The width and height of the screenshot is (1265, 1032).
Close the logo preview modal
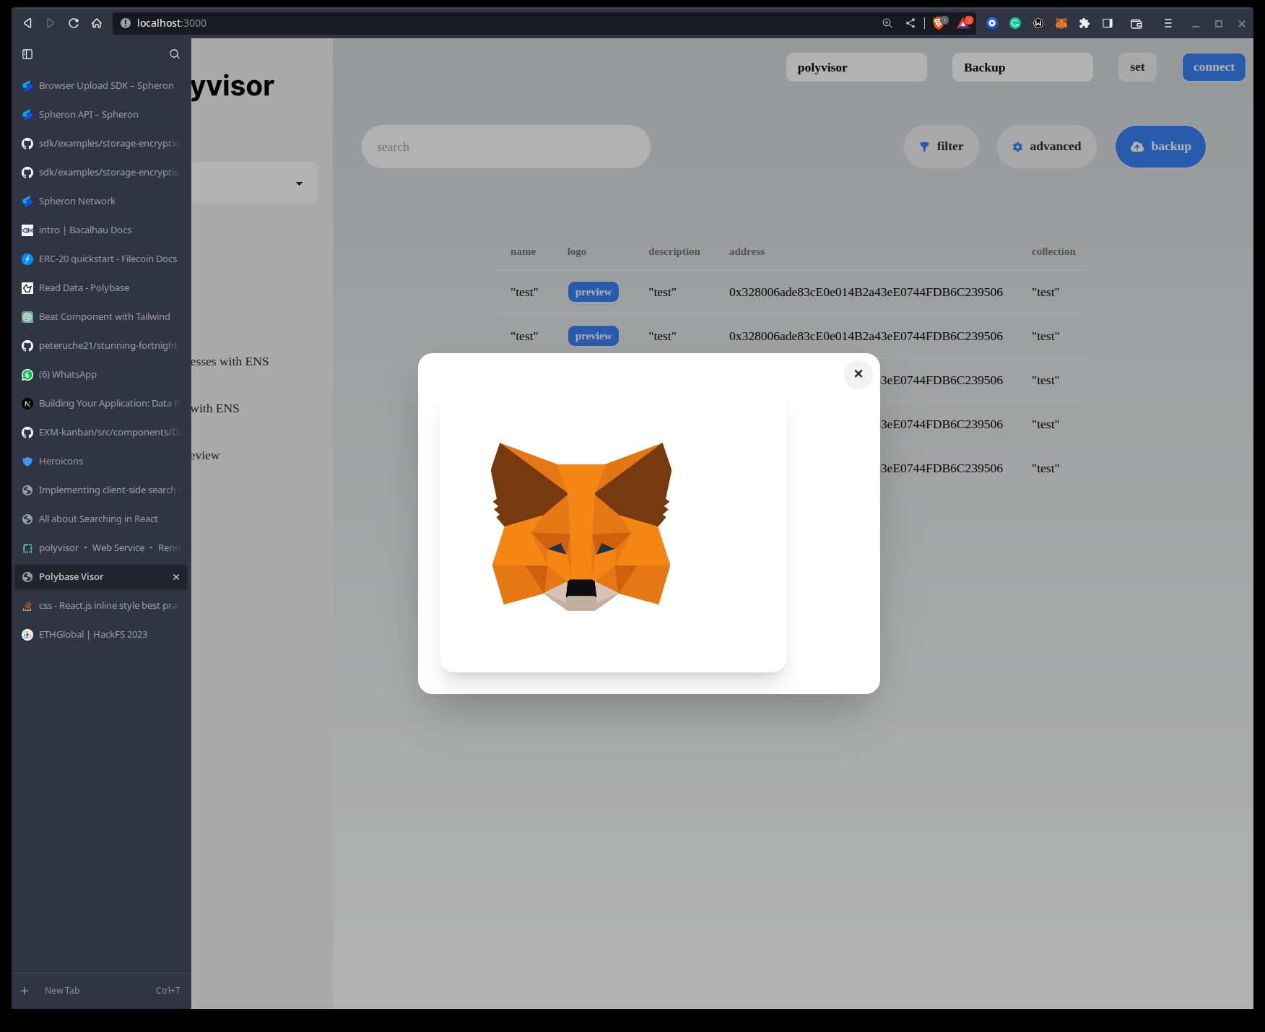click(858, 374)
